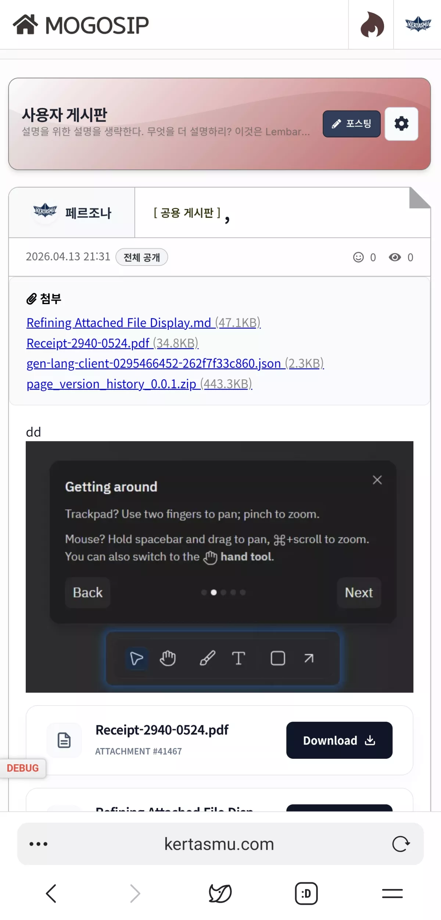Open the three-dots browser options

(x=38, y=844)
